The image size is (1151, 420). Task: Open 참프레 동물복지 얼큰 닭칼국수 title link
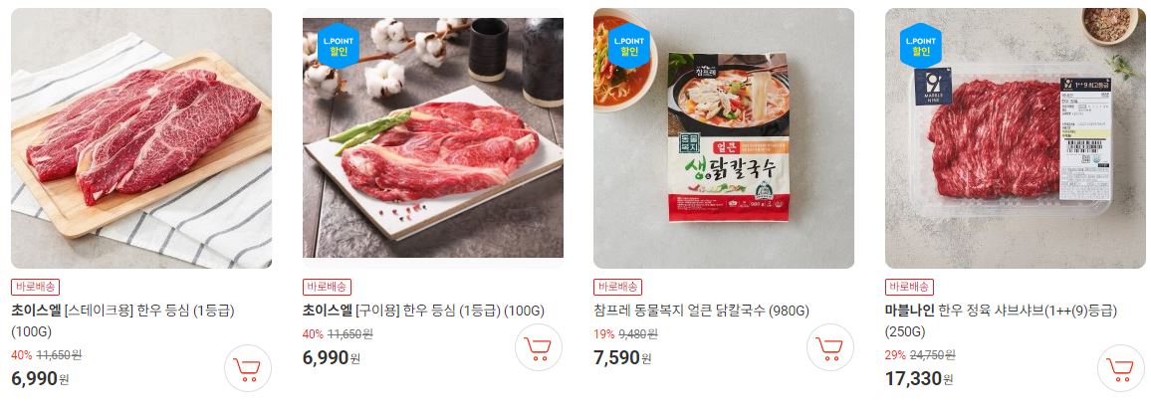pyautogui.click(x=701, y=311)
